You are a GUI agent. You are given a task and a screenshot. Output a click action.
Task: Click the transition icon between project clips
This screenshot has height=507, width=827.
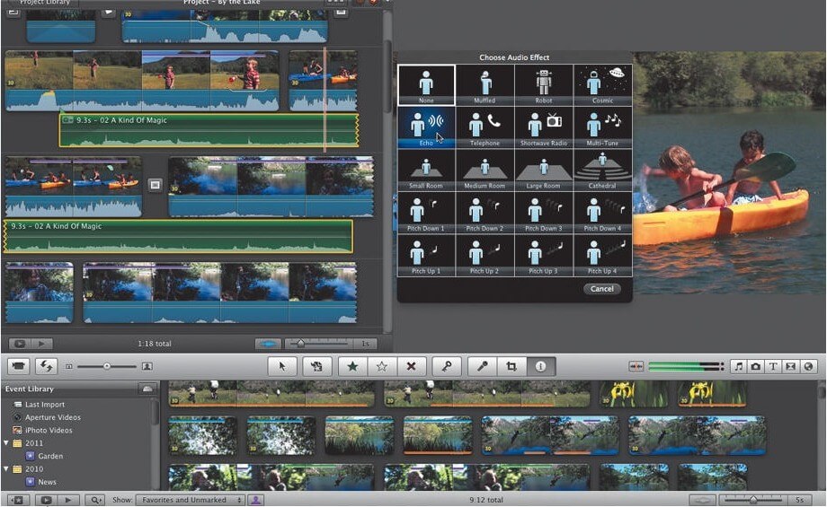point(155,185)
